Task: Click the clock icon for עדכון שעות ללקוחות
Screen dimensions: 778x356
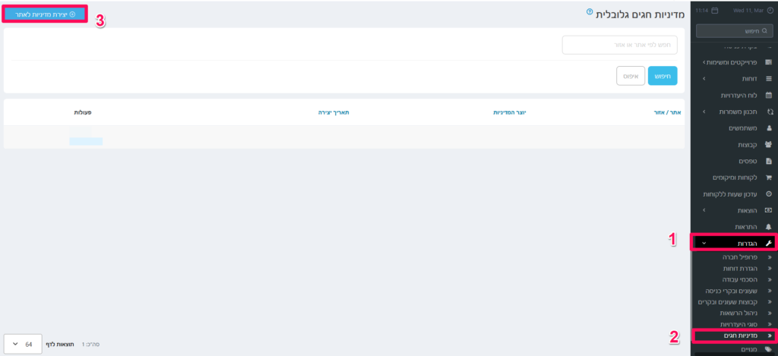Action: pos(768,194)
